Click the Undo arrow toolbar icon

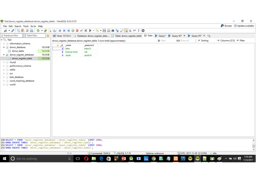pyautogui.click(x=27, y=31)
